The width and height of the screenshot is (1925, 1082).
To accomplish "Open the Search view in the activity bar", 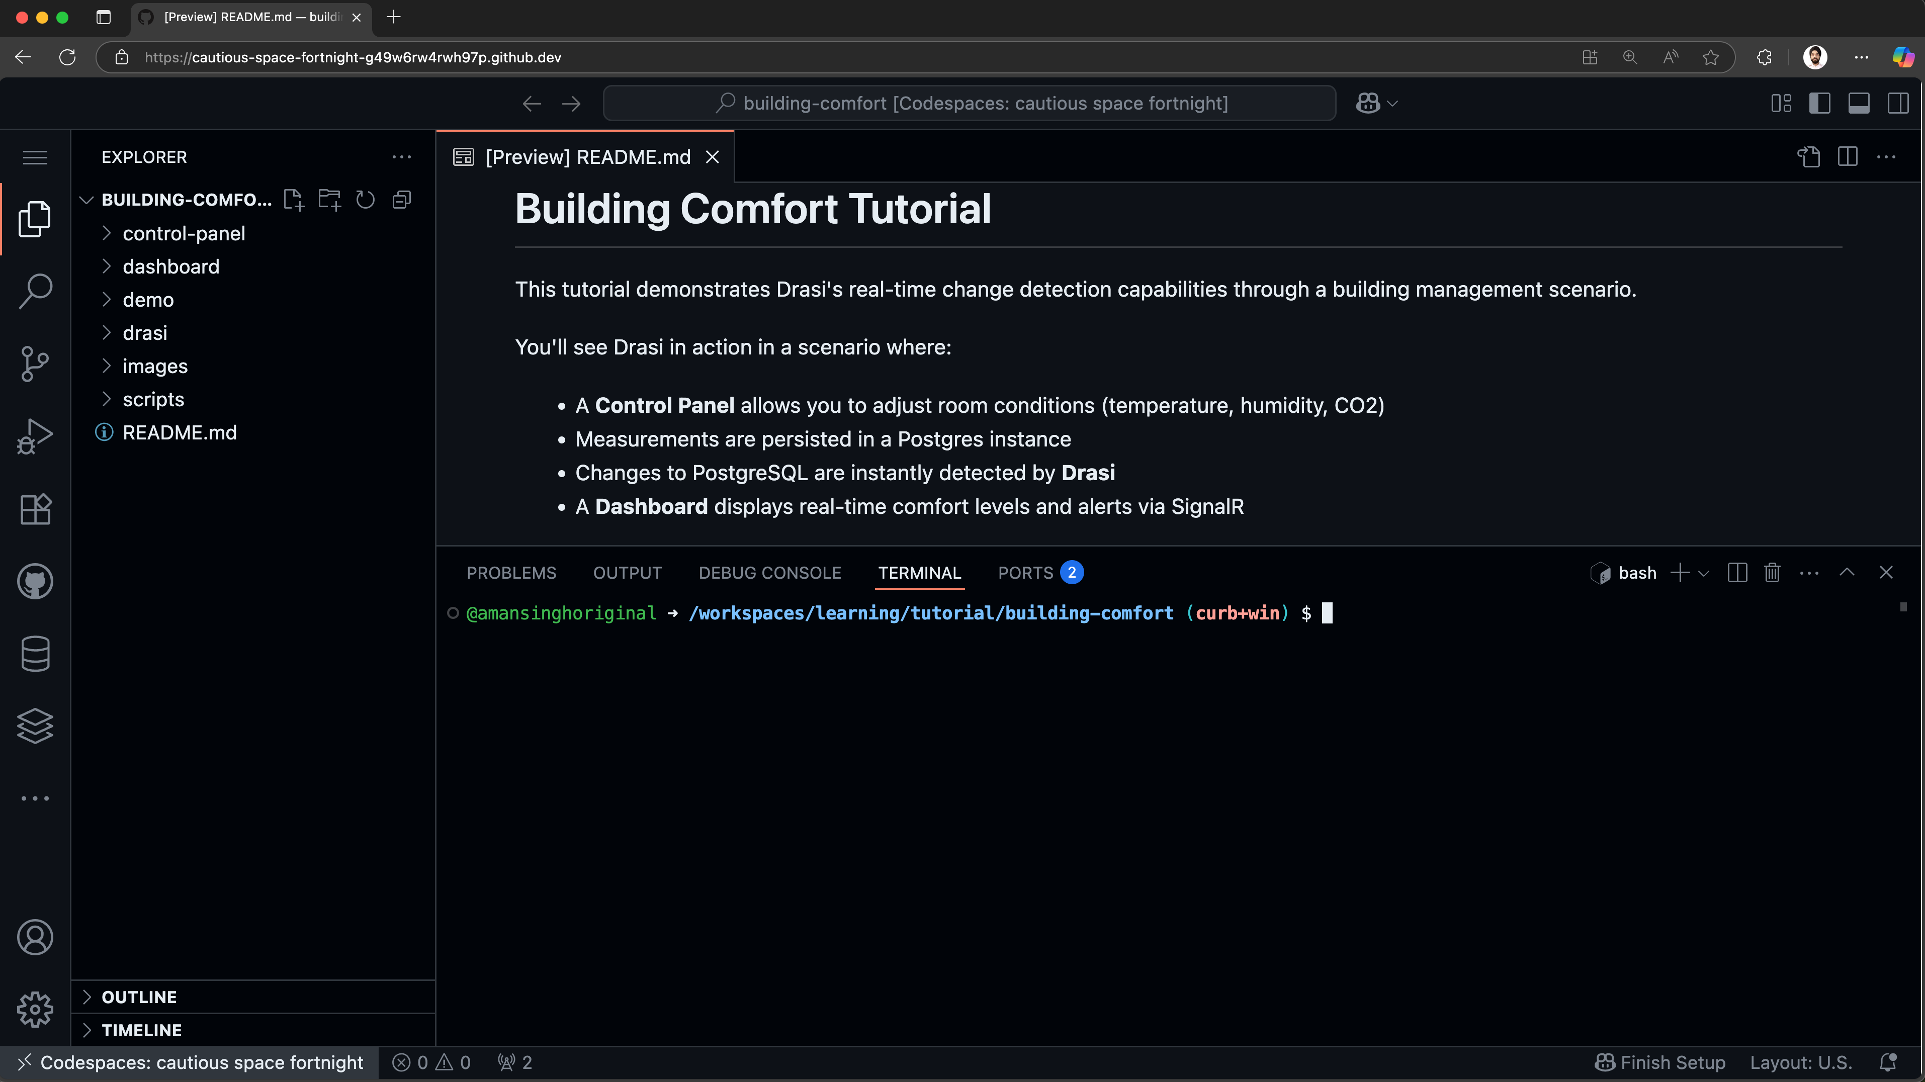I will click(35, 291).
